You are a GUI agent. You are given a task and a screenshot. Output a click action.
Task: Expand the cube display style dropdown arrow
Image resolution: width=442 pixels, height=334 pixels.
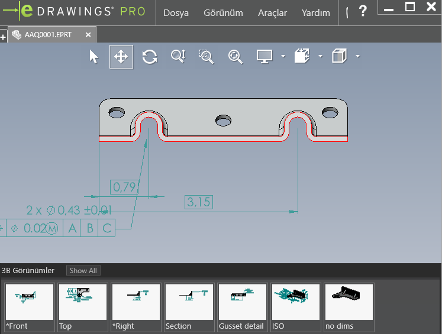[x=357, y=57]
